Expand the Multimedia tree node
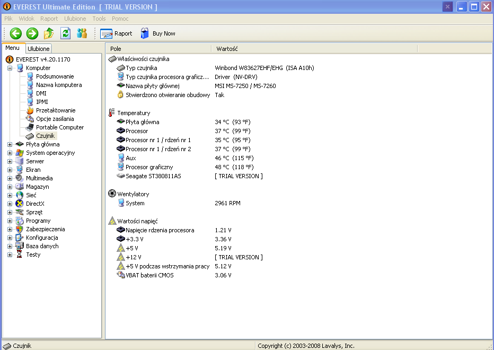 10,179
